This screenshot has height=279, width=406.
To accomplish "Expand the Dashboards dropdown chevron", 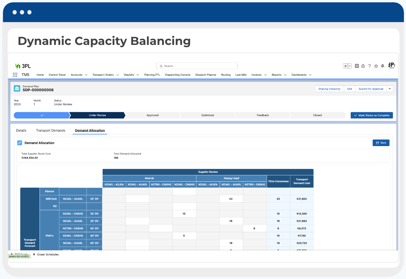I will coord(310,75).
